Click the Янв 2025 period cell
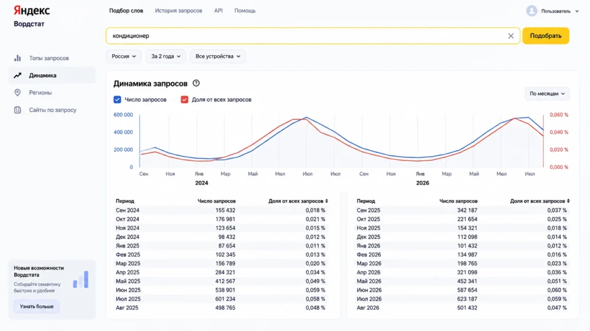Screen dimensions: 590x331 127,246
